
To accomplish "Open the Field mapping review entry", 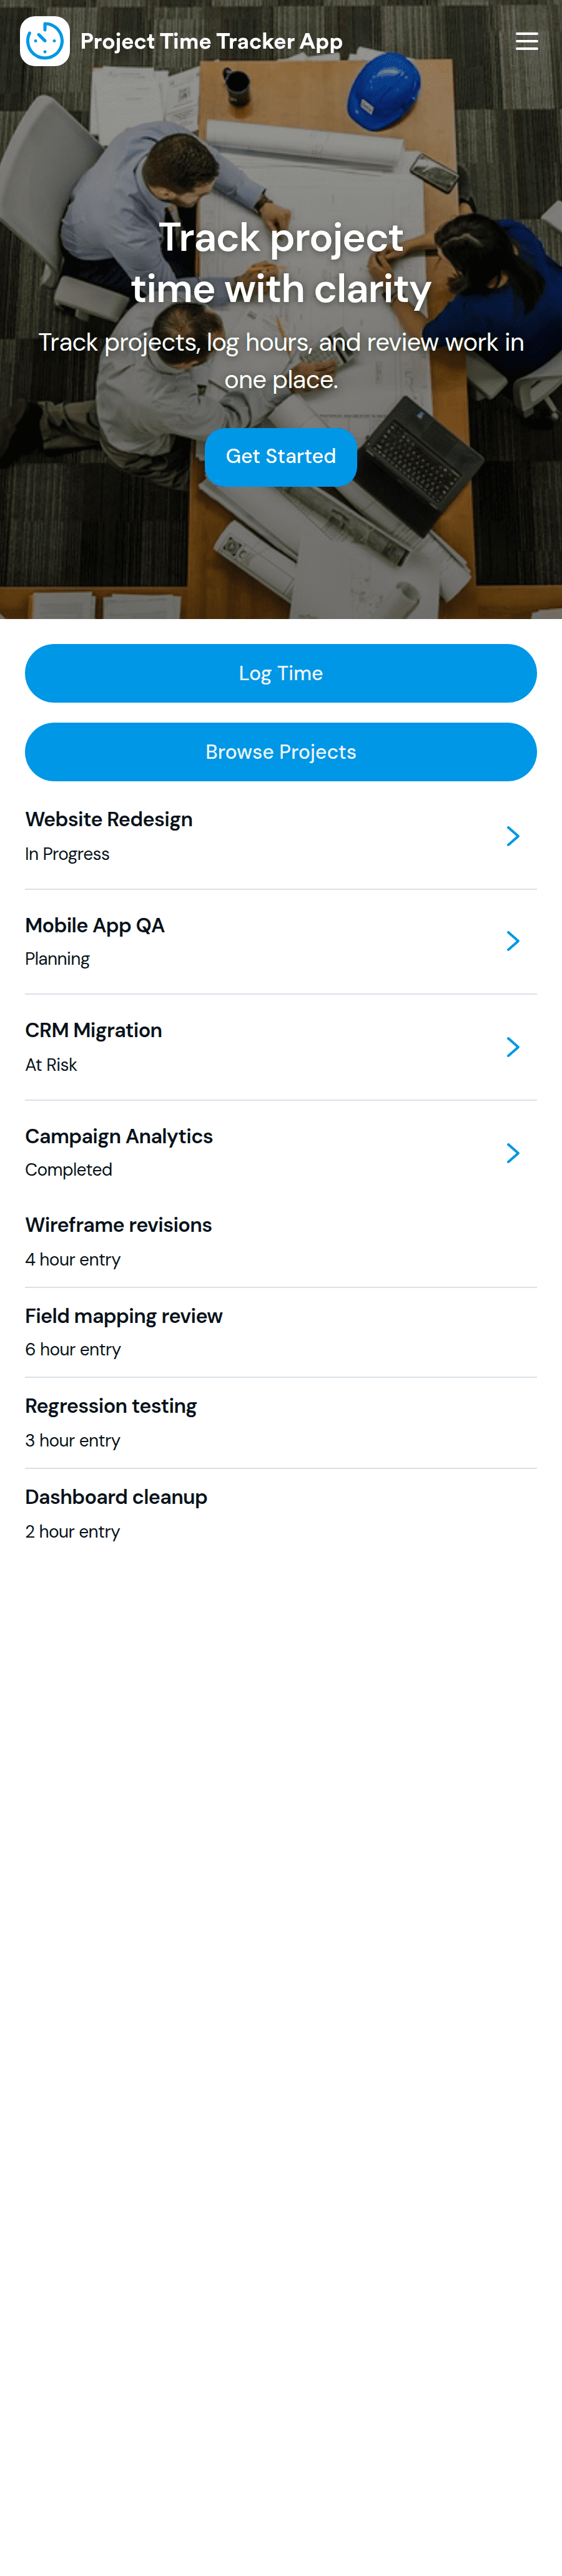I will point(281,1332).
